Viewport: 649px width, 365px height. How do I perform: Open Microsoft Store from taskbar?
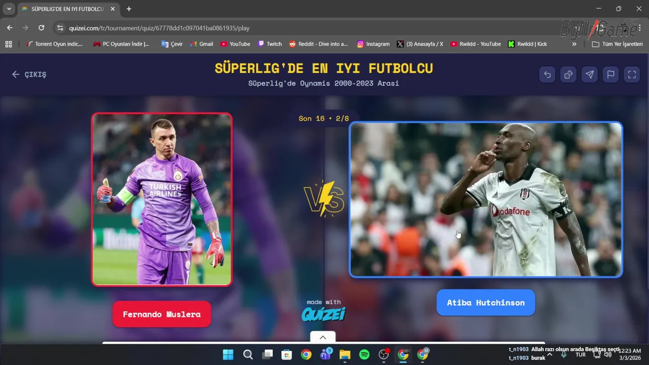pos(286,354)
